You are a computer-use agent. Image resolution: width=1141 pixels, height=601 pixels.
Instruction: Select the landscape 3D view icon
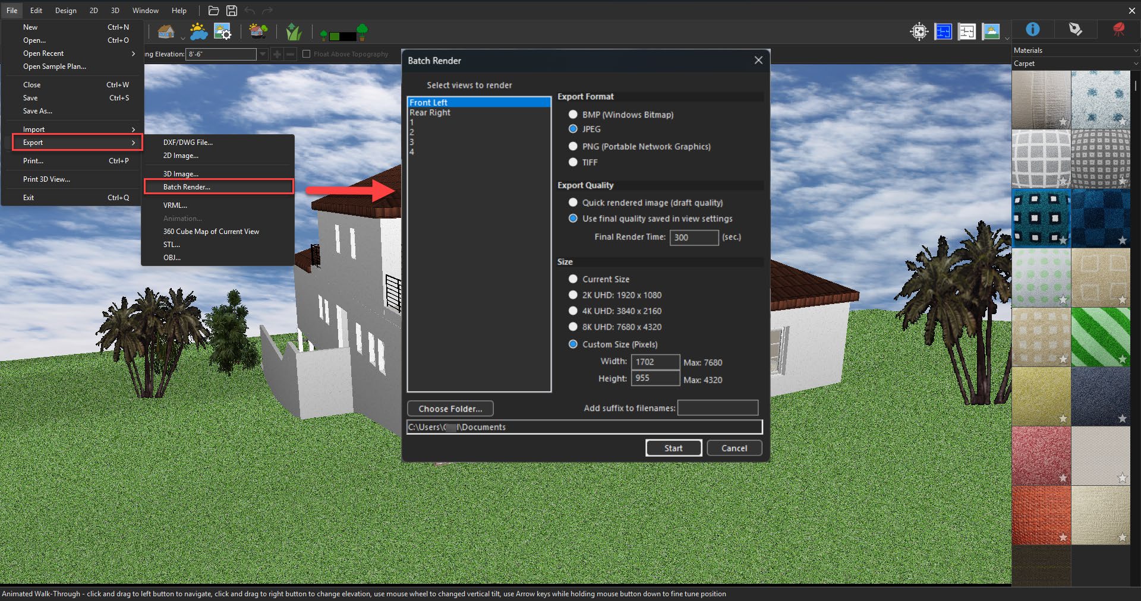pyautogui.click(x=991, y=31)
